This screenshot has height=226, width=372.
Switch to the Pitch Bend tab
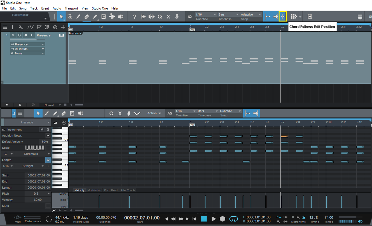click(111, 190)
